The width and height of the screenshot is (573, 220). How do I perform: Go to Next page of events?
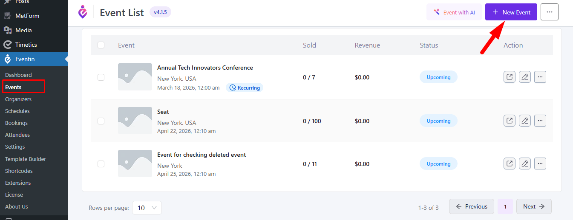tap(533, 206)
